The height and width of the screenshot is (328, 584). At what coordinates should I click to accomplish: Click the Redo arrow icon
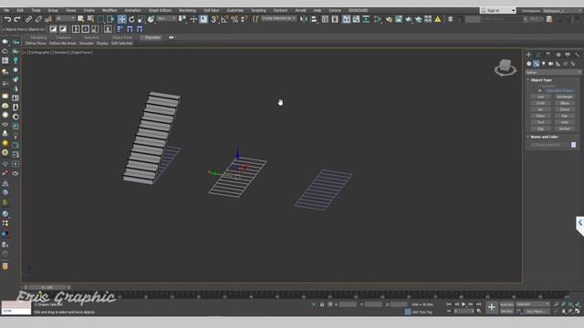click(17, 19)
